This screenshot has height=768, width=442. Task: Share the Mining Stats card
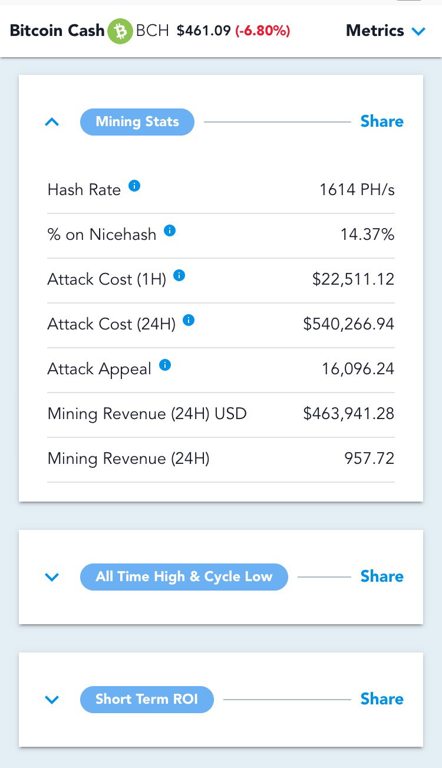tap(382, 121)
